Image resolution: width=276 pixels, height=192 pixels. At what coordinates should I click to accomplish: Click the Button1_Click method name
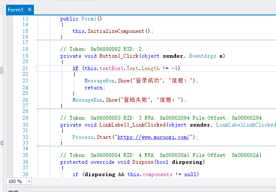(119, 56)
